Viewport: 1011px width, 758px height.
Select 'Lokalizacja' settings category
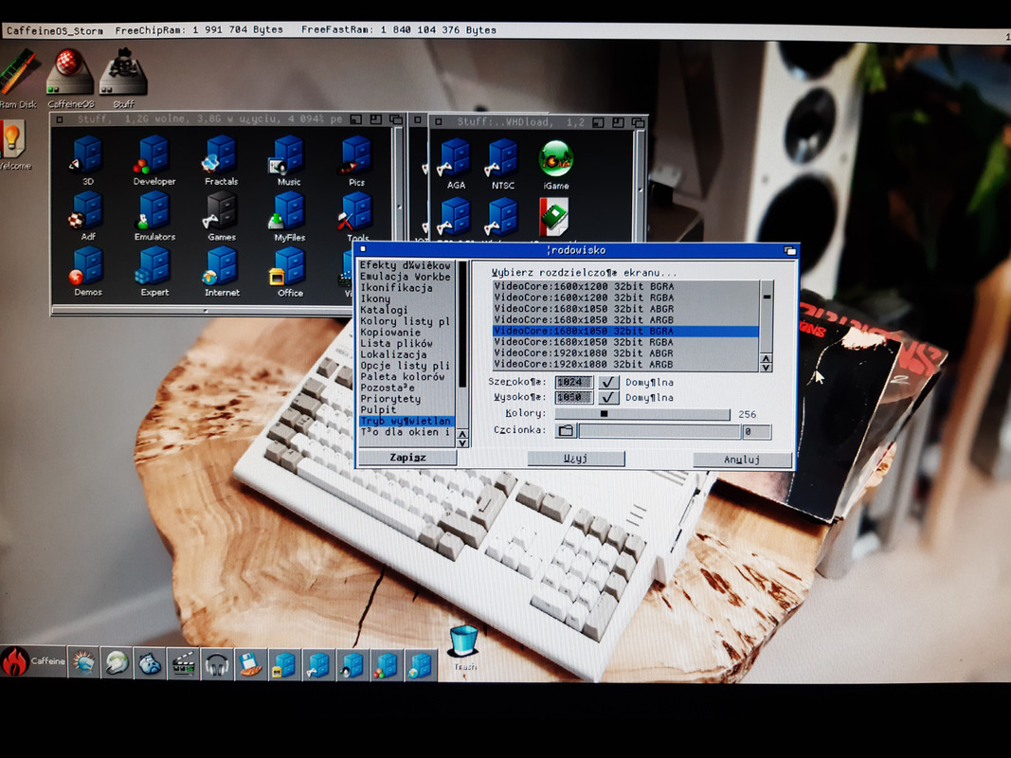(406, 354)
